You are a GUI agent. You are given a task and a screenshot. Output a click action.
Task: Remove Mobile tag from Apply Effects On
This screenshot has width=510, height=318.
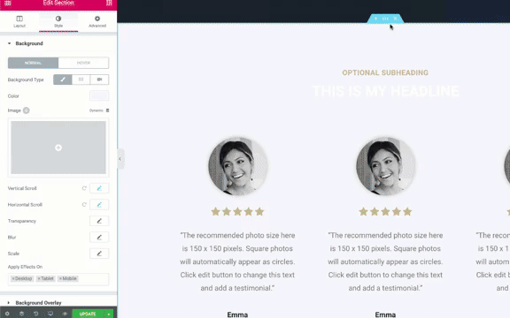[x=60, y=279]
